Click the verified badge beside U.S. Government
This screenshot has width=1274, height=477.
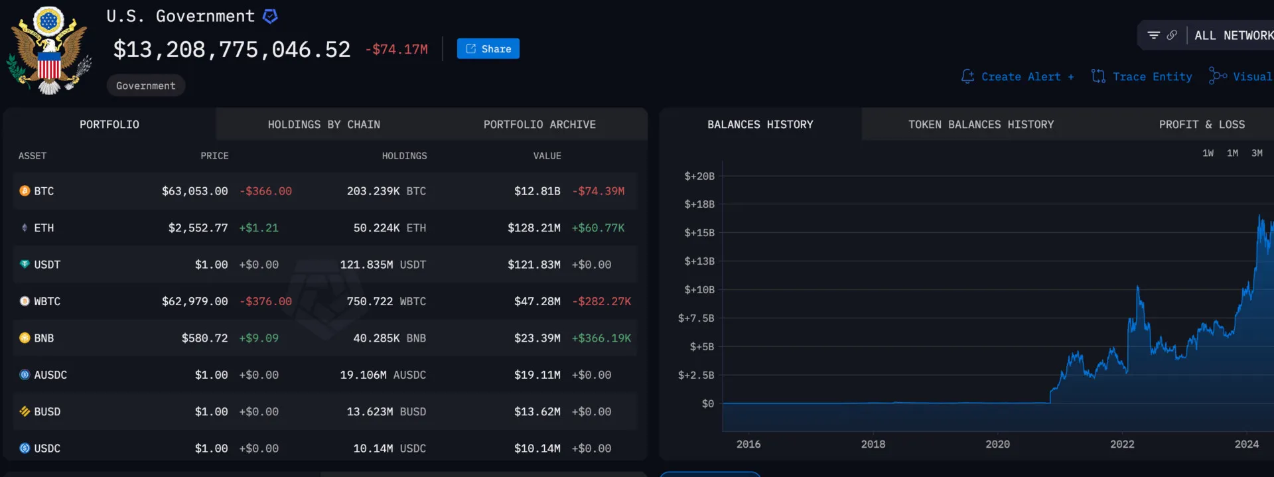click(x=270, y=16)
